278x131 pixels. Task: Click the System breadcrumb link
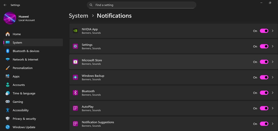click(x=78, y=16)
